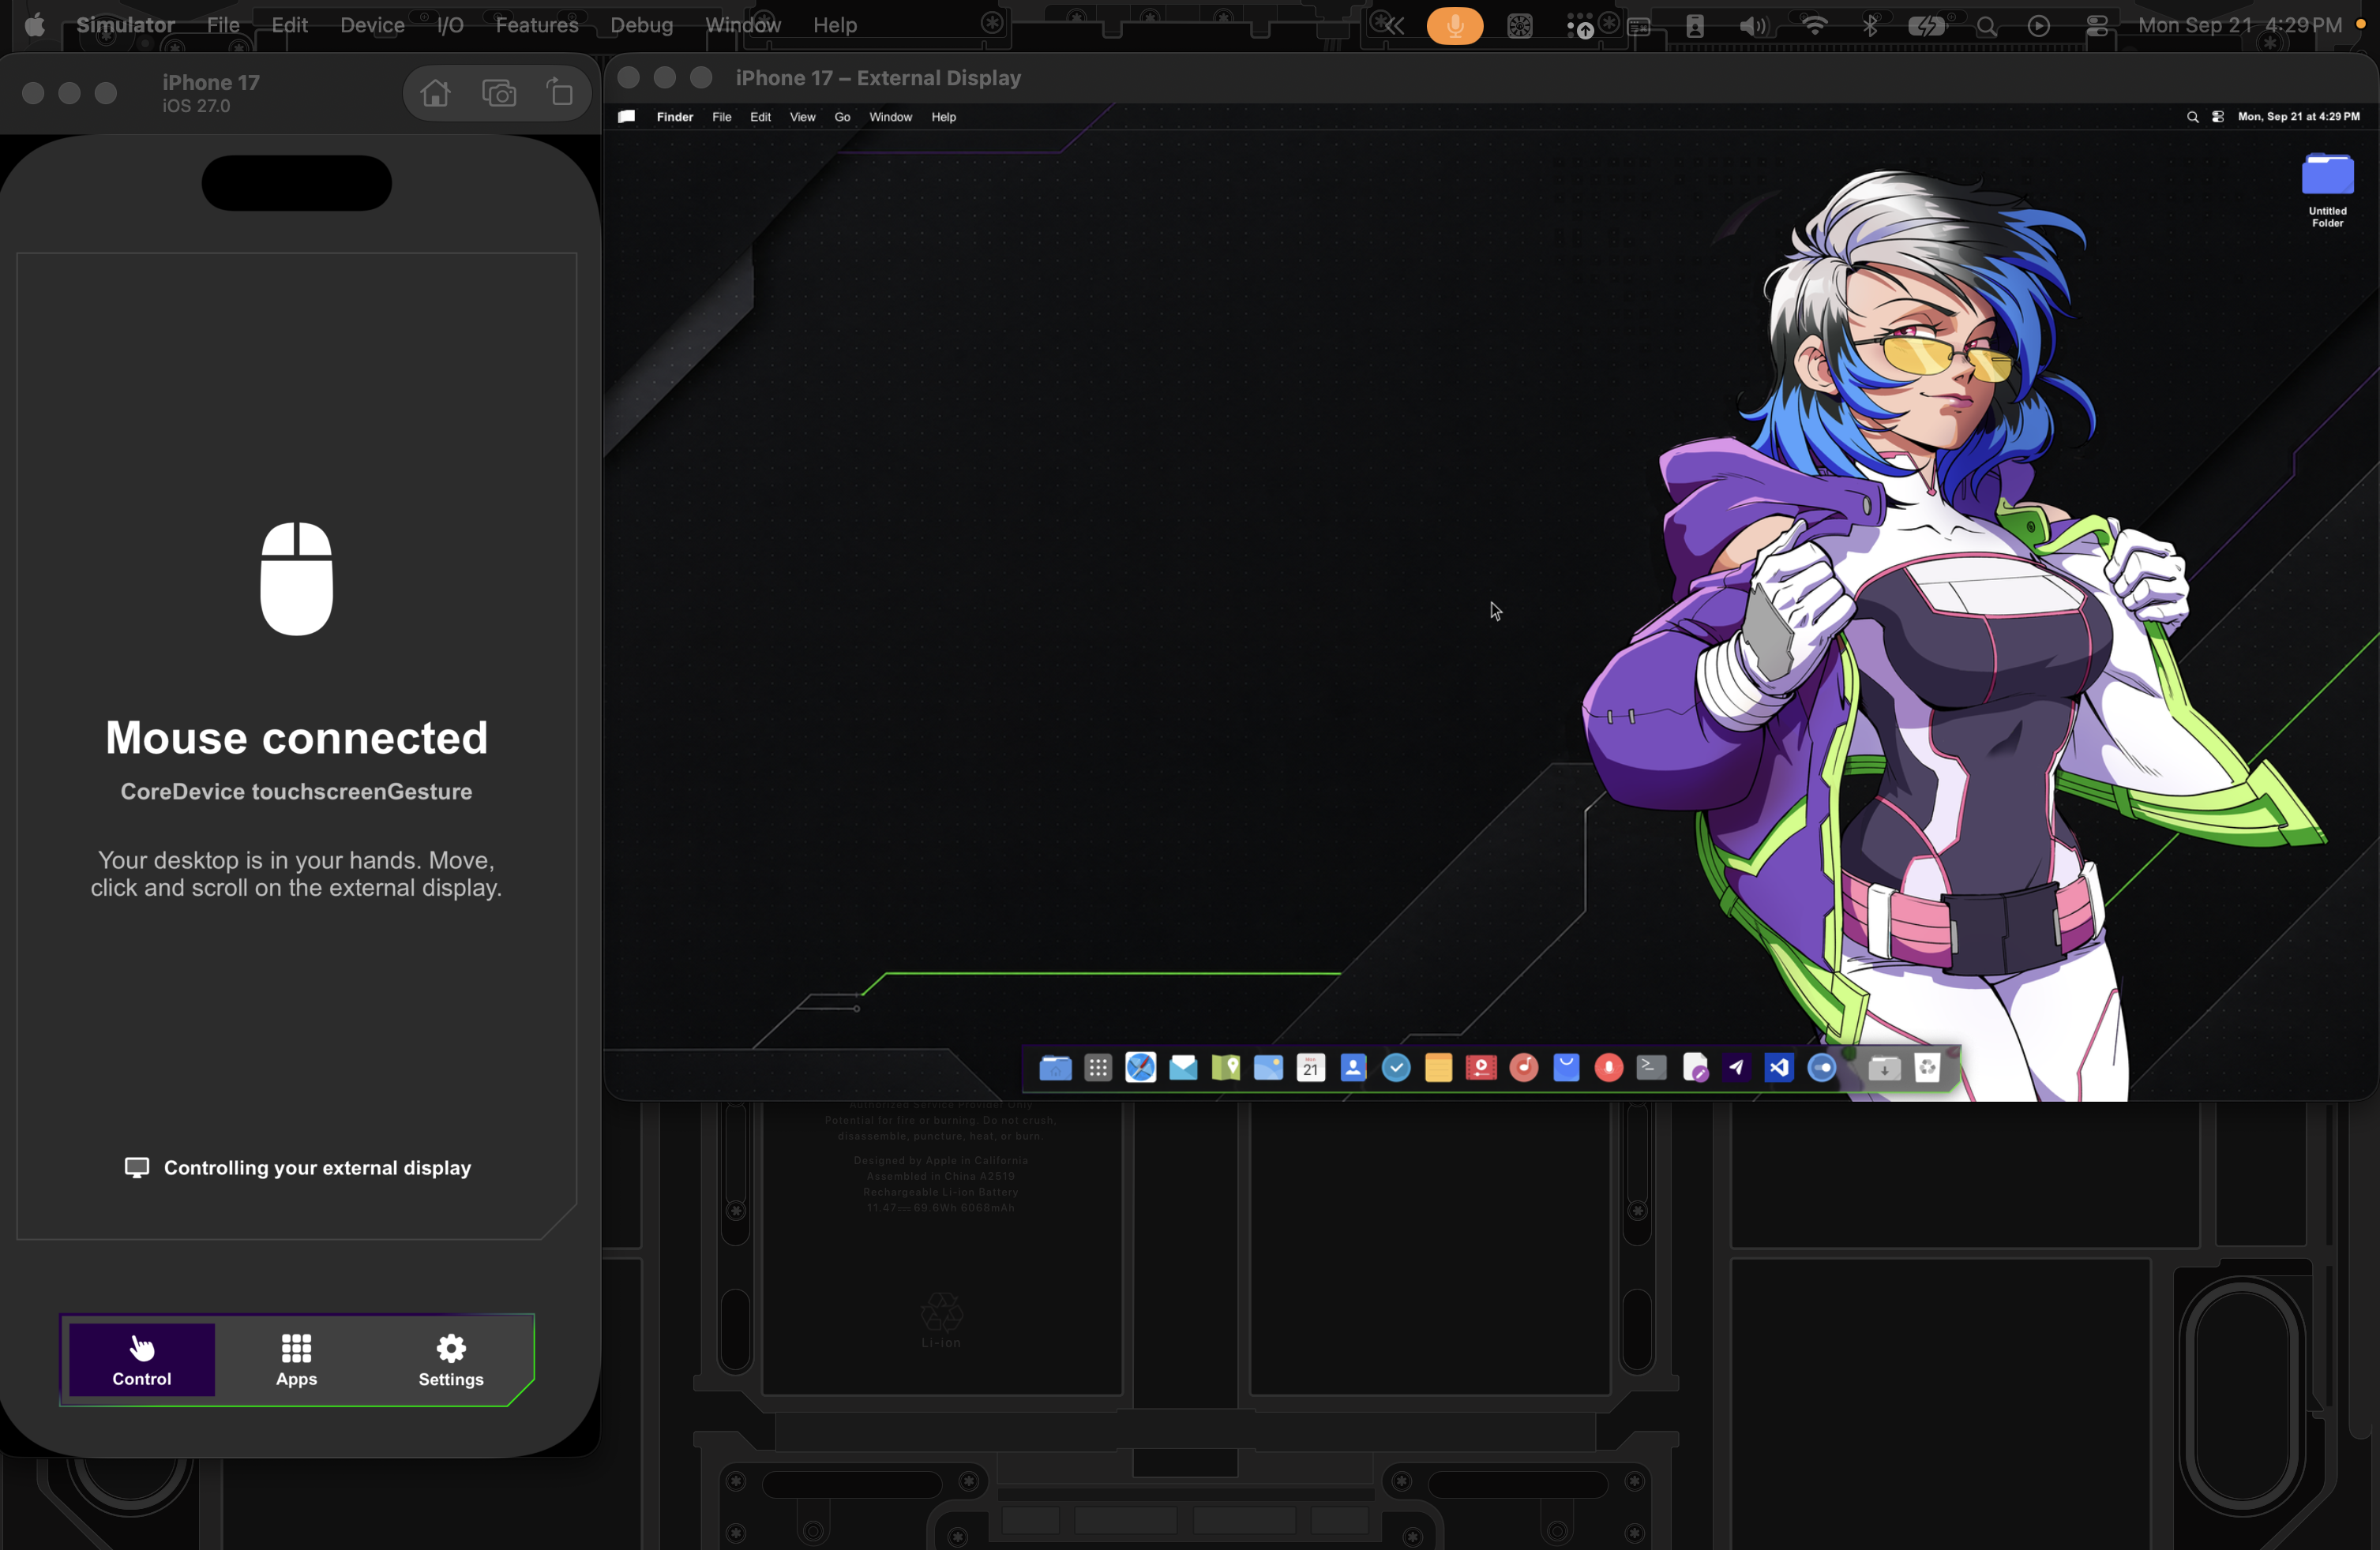Viewport: 2380px width, 1550px height.
Task: Open the Recycle Bin in the dock
Action: [1928, 1069]
